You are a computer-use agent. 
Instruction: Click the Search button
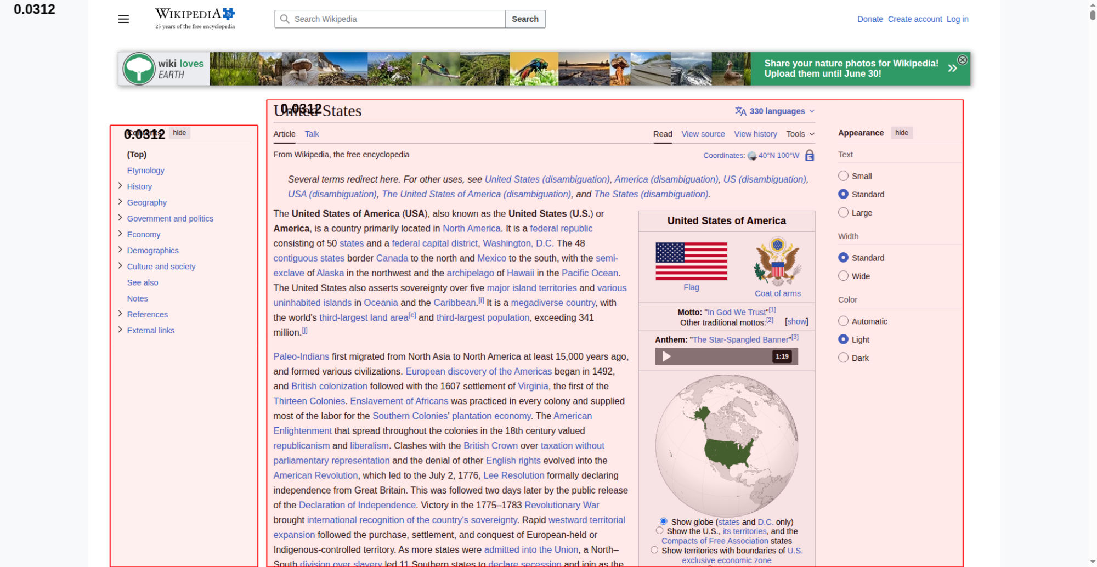click(525, 19)
